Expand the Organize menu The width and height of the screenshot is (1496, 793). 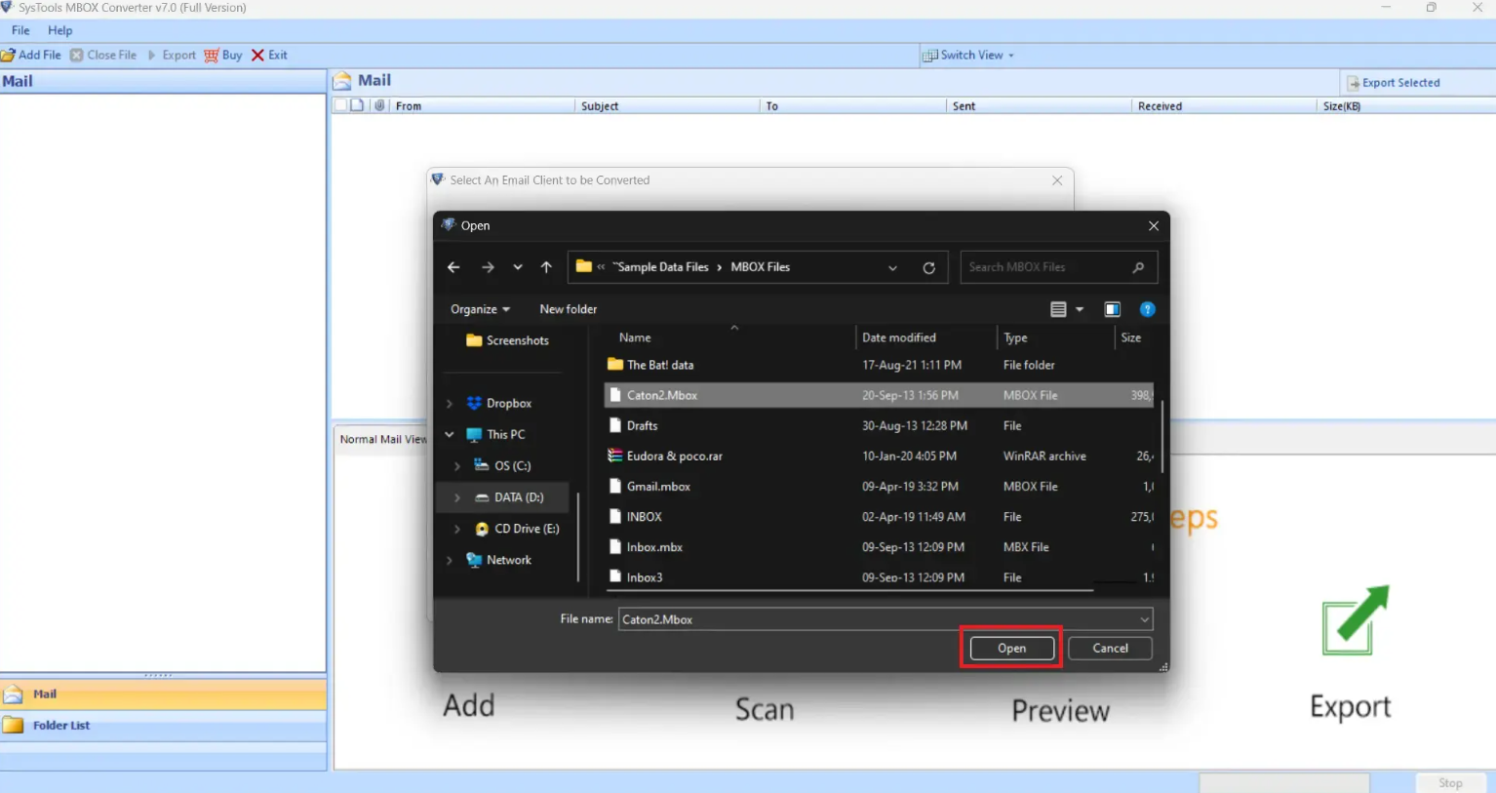point(480,309)
